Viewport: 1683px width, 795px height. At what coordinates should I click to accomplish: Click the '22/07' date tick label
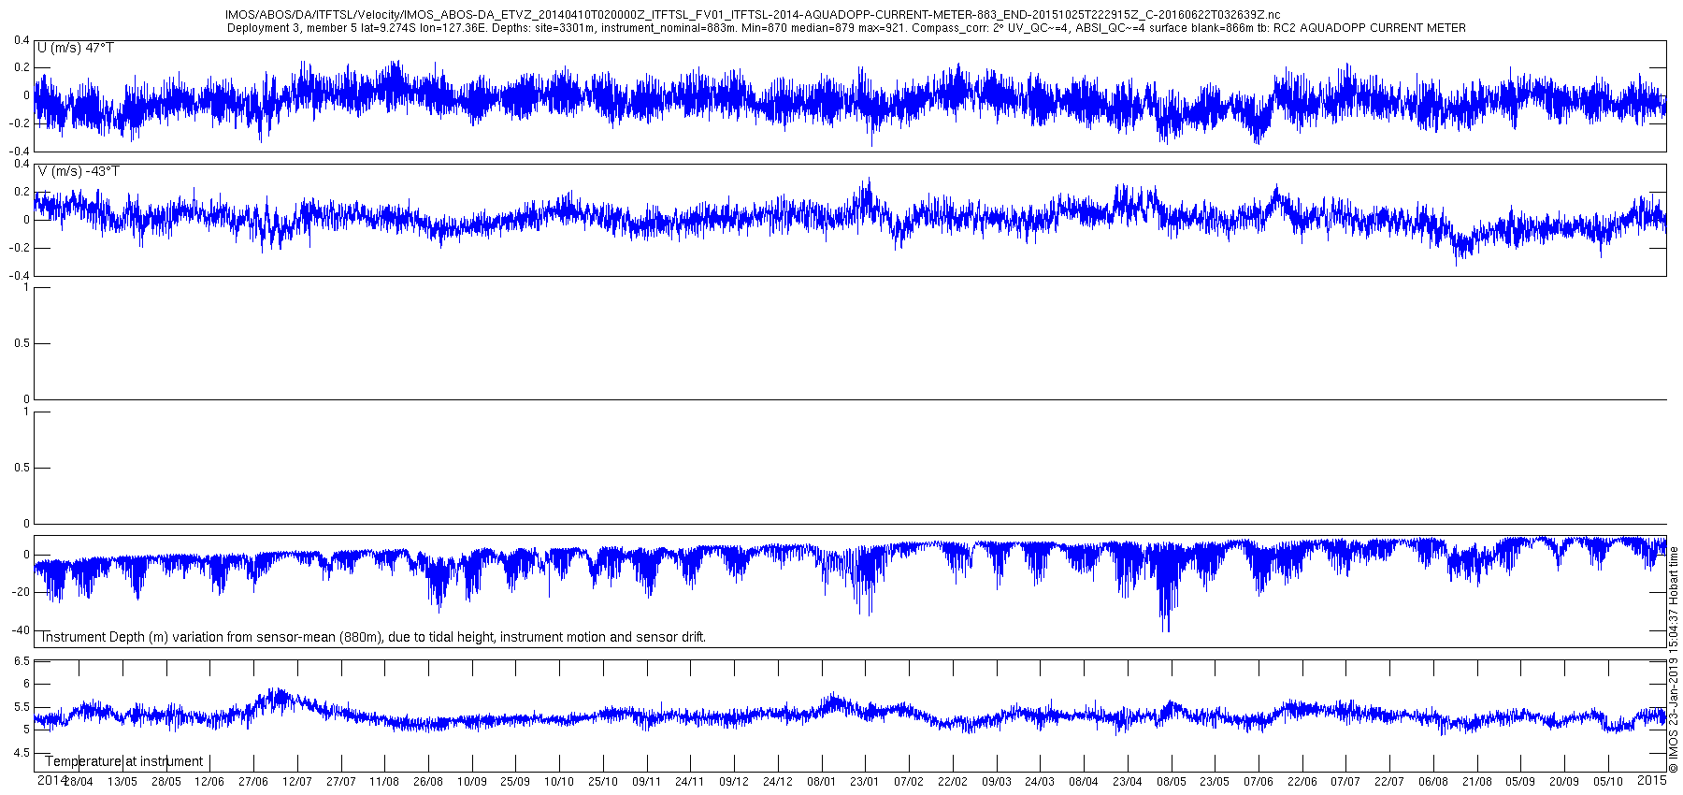[x=1389, y=782]
